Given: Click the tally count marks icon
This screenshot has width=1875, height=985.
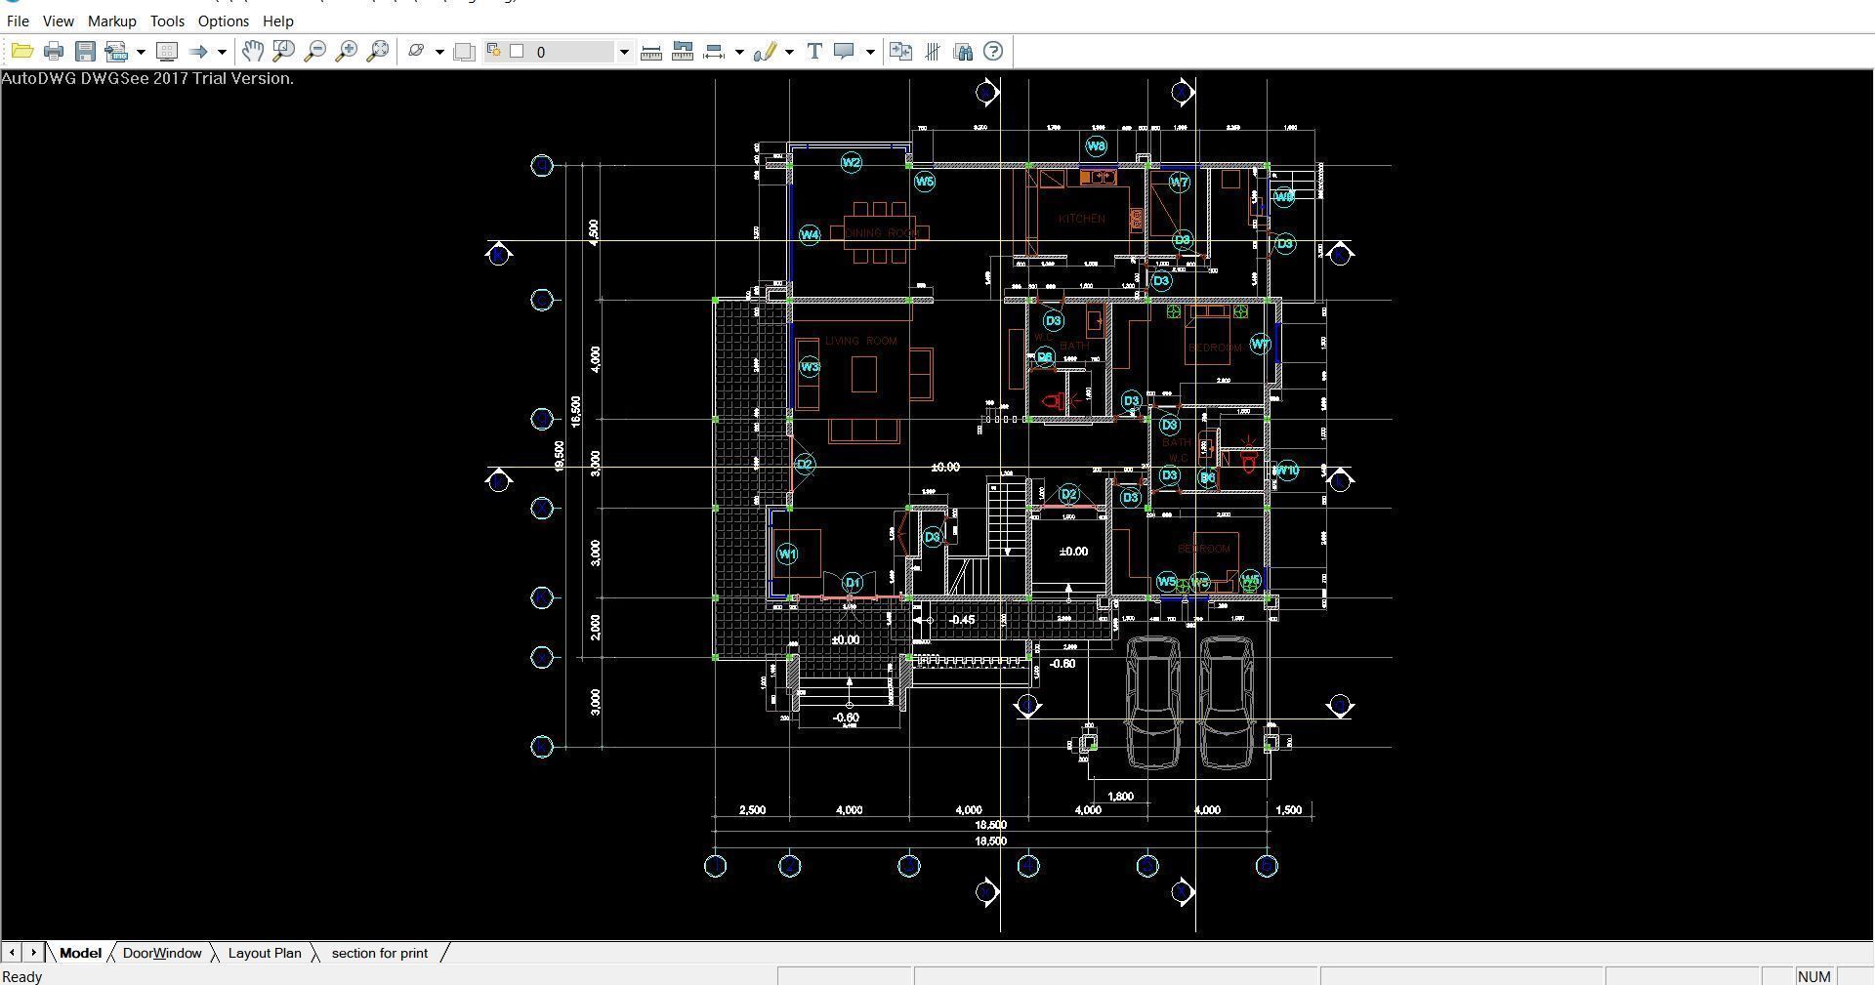Looking at the screenshot, I should pyautogui.click(x=933, y=52).
